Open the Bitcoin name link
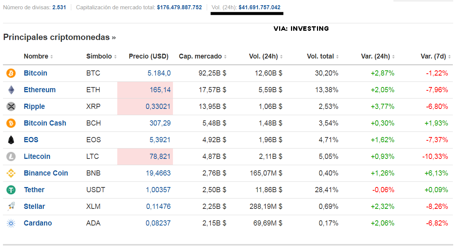 click(x=35, y=73)
